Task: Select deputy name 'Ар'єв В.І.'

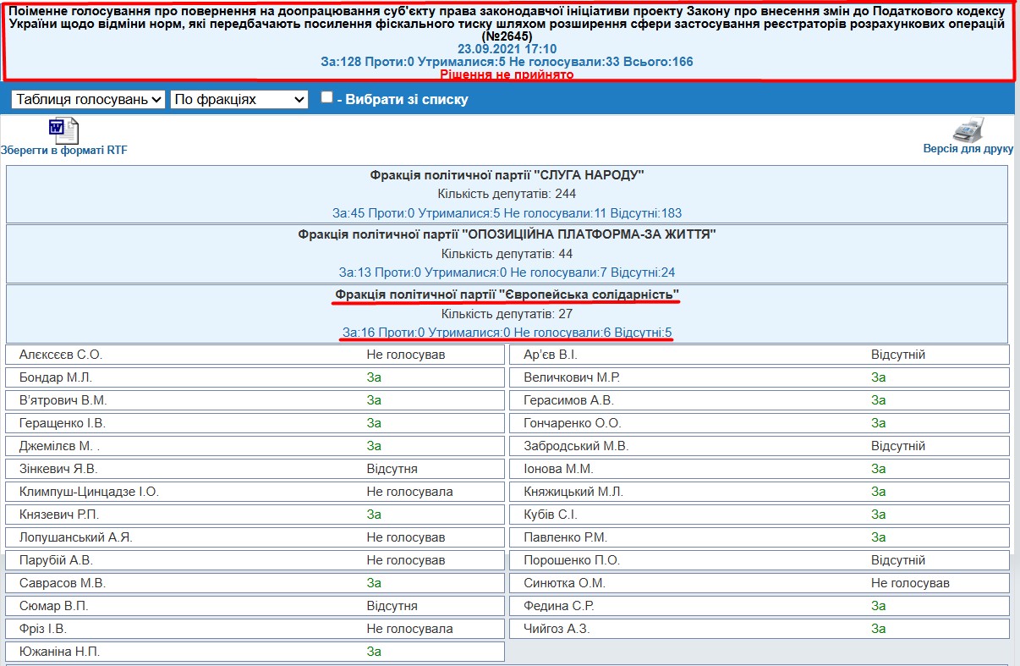Action: point(551,355)
